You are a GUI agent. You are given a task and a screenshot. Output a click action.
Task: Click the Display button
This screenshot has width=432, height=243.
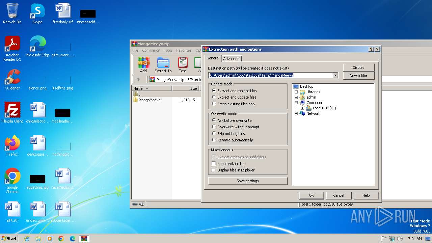click(x=358, y=67)
